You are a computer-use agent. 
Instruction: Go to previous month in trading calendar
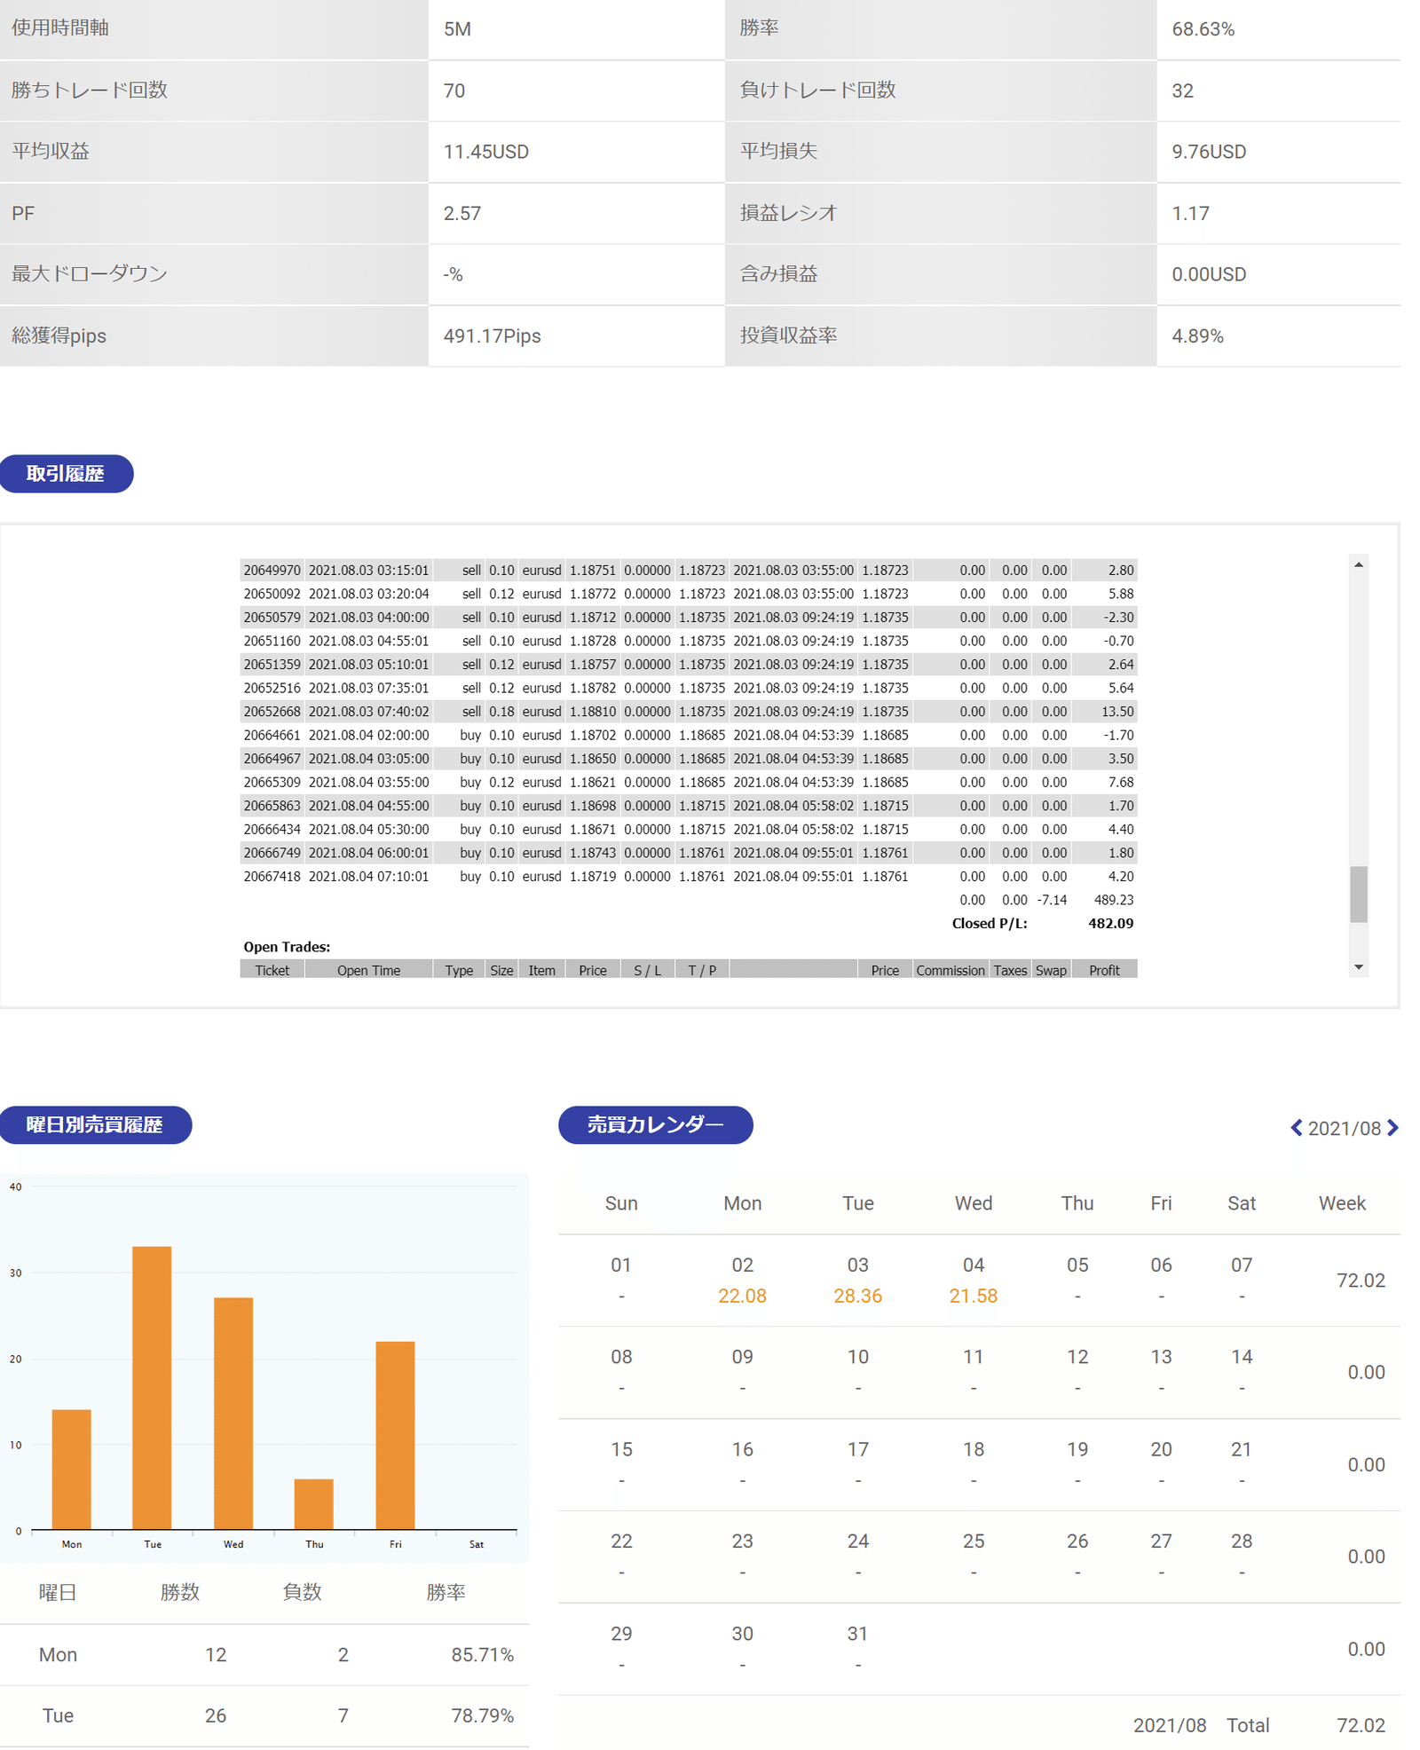click(x=1297, y=1128)
